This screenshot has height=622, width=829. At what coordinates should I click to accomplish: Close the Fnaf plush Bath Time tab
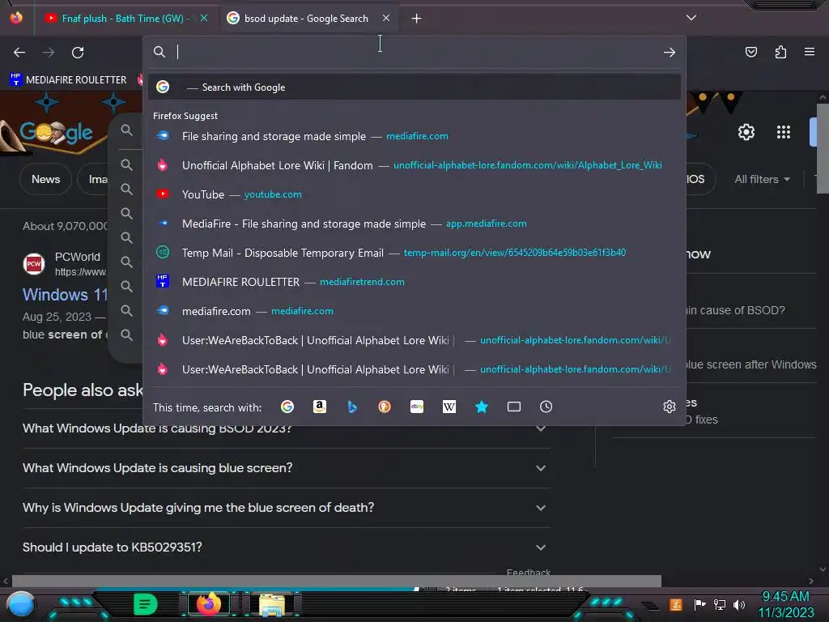coord(203,18)
